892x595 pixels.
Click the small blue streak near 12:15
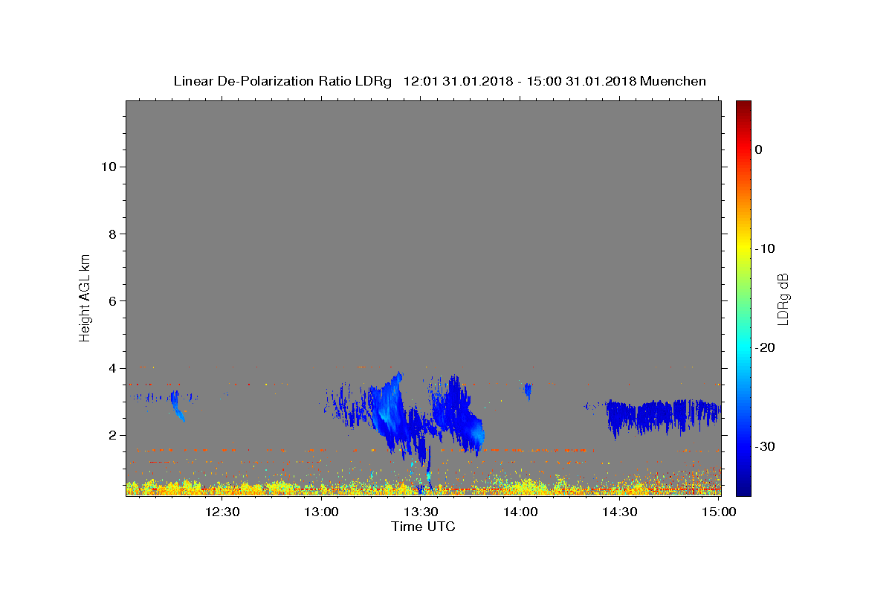click(x=177, y=406)
